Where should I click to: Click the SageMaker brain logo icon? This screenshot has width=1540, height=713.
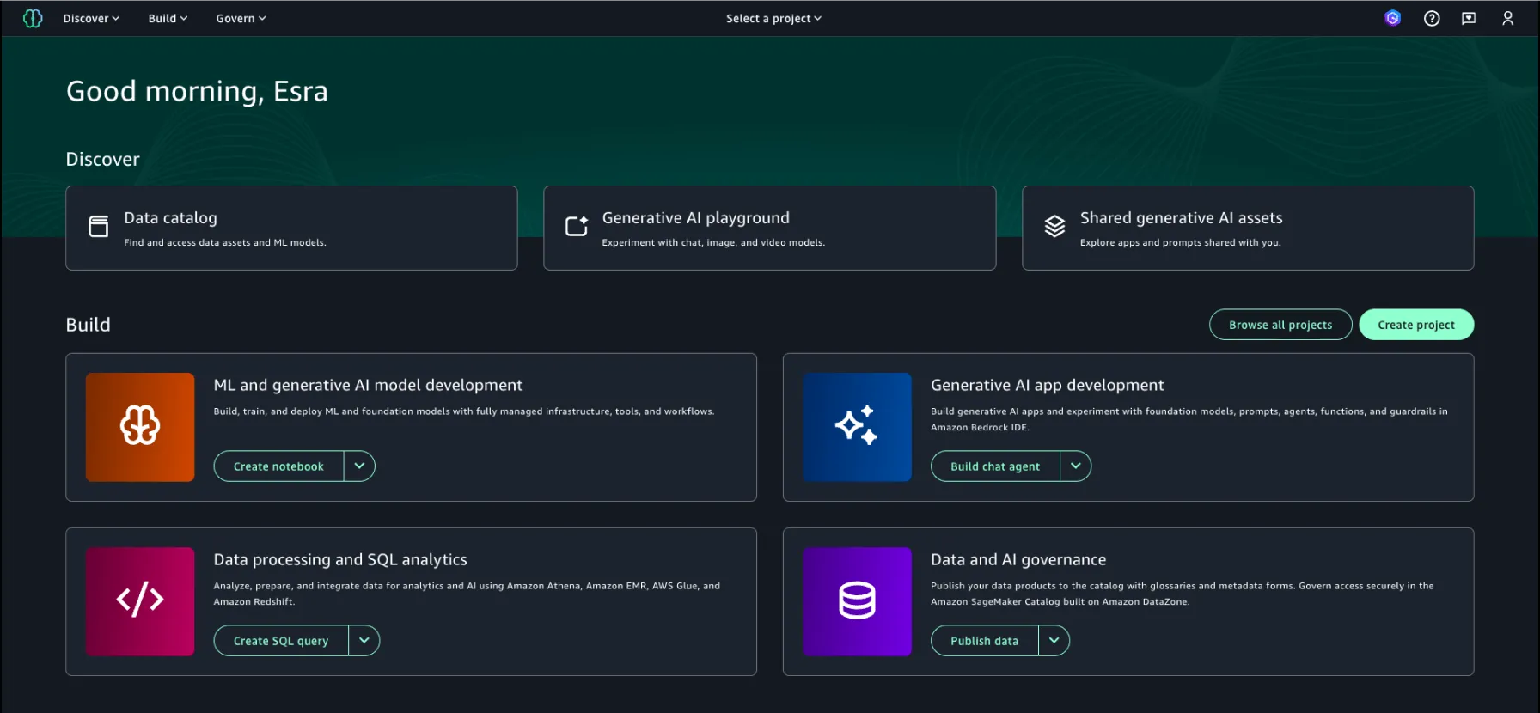point(33,18)
